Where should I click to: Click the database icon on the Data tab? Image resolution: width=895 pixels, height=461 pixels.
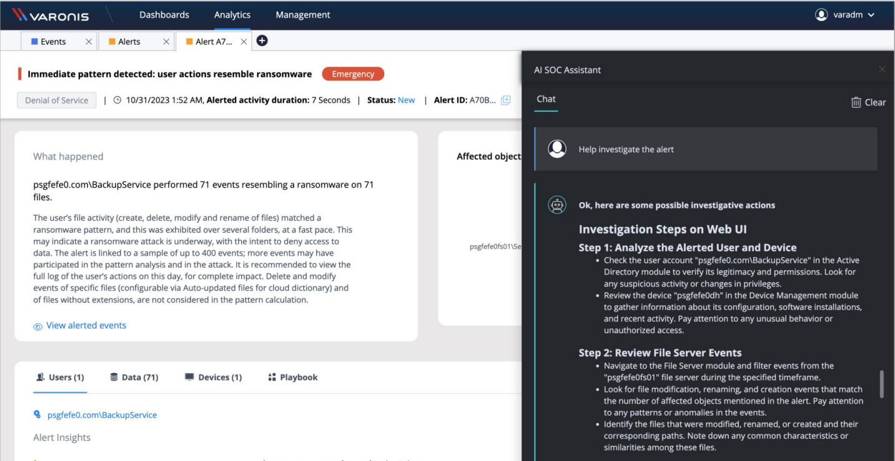coord(113,377)
